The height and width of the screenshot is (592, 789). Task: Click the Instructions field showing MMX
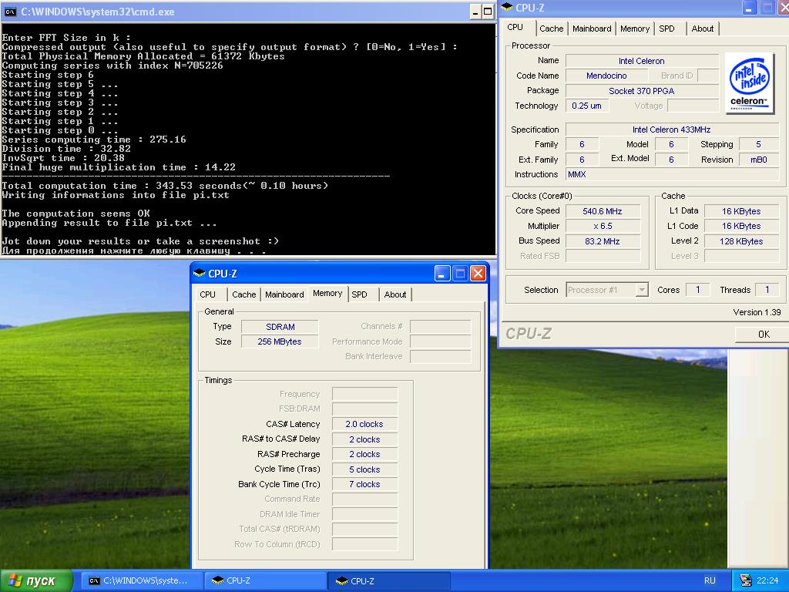tap(672, 174)
